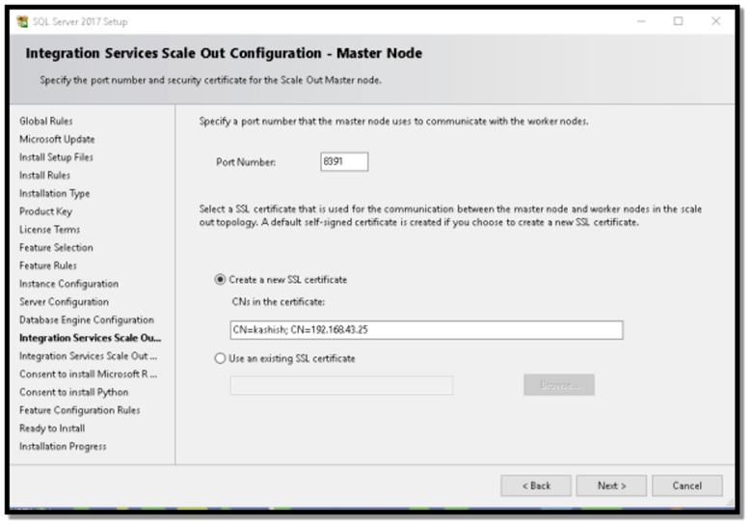
Task: Open License Terms step
Action: (x=50, y=230)
